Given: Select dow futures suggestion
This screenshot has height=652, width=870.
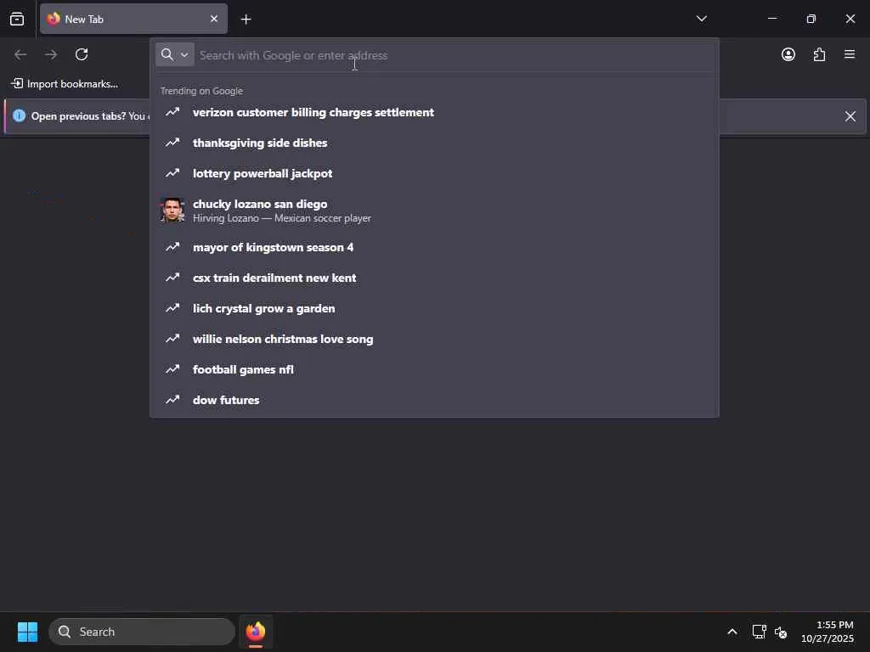Looking at the screenshot, I should coord(434,400).
